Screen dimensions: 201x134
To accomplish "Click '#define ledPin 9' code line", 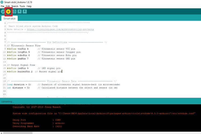I will tap(18, 68).
